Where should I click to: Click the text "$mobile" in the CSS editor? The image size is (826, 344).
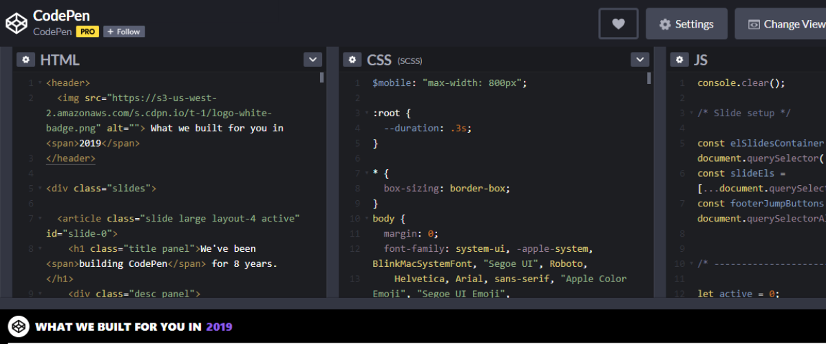392,83
